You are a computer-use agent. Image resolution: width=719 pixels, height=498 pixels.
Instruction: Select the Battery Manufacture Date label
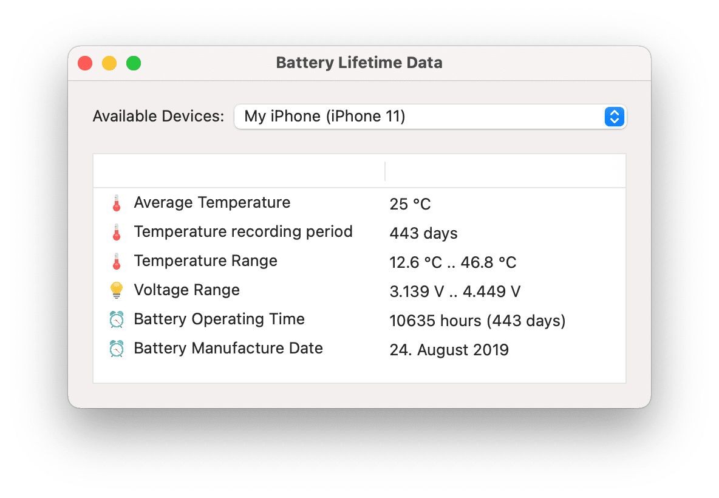click(x=228, y=348)
